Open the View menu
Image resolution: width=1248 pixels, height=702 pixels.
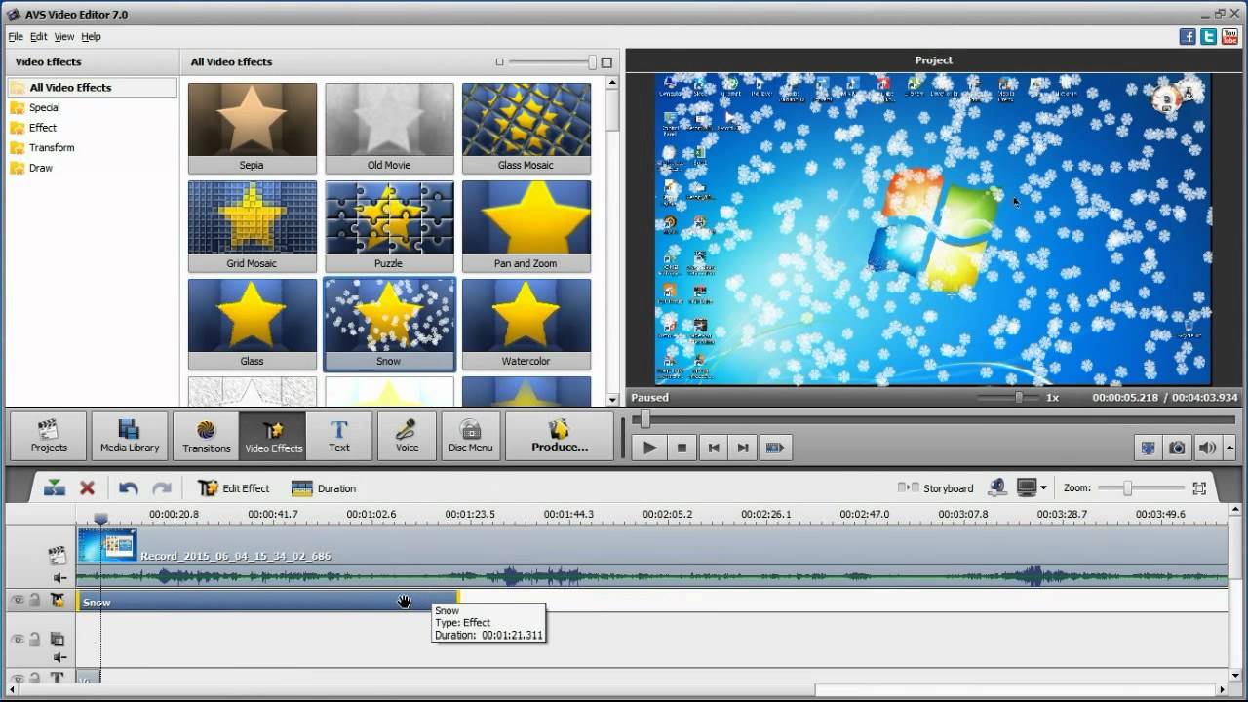tap(63, 36)
